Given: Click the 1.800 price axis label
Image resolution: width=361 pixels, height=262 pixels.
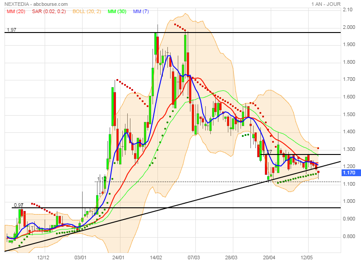Looking at the screenshot, I should tap(349, 62).
